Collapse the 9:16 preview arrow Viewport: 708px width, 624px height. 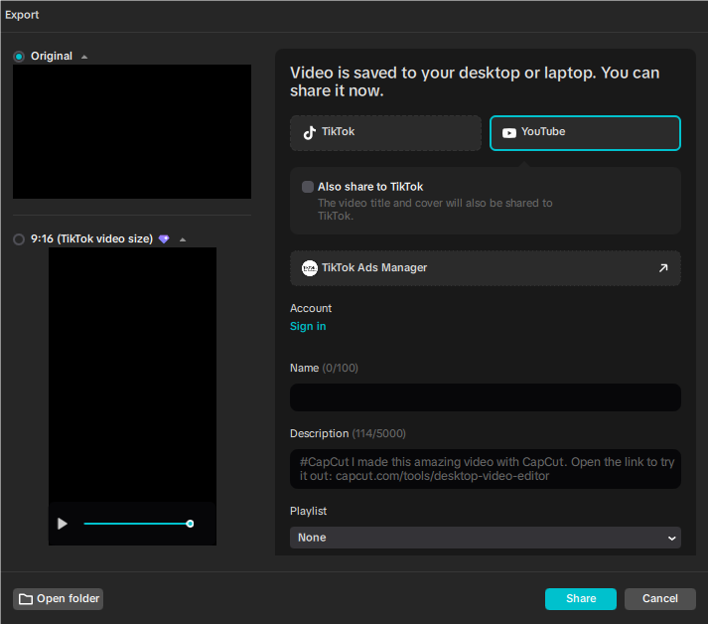coord(183,239)
